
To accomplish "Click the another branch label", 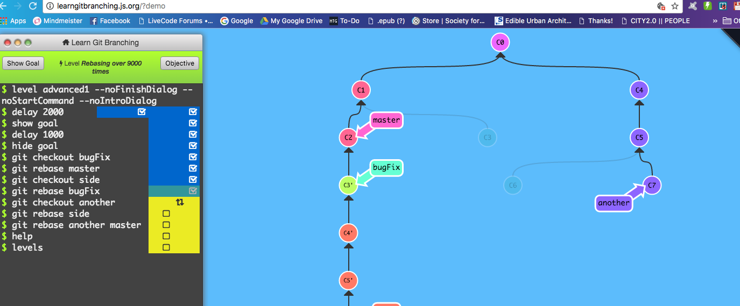I will [x=614, y=203].
